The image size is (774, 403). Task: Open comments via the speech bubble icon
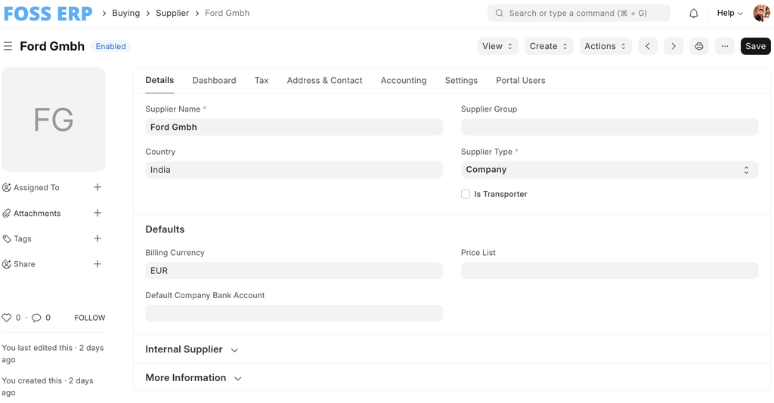tap(36, 318)
